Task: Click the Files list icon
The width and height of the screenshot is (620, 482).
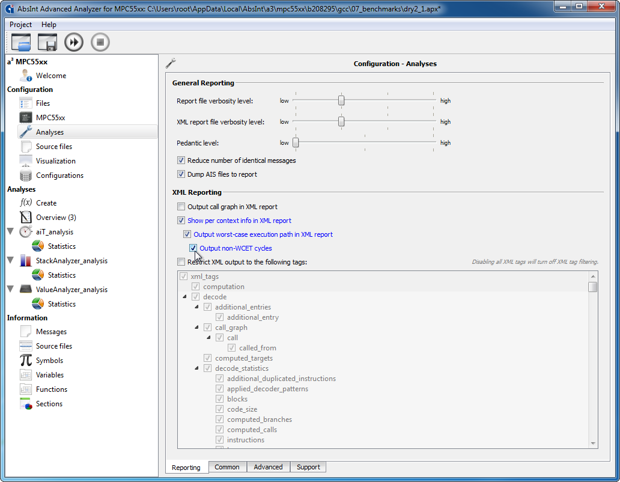Action: (26, 103)
